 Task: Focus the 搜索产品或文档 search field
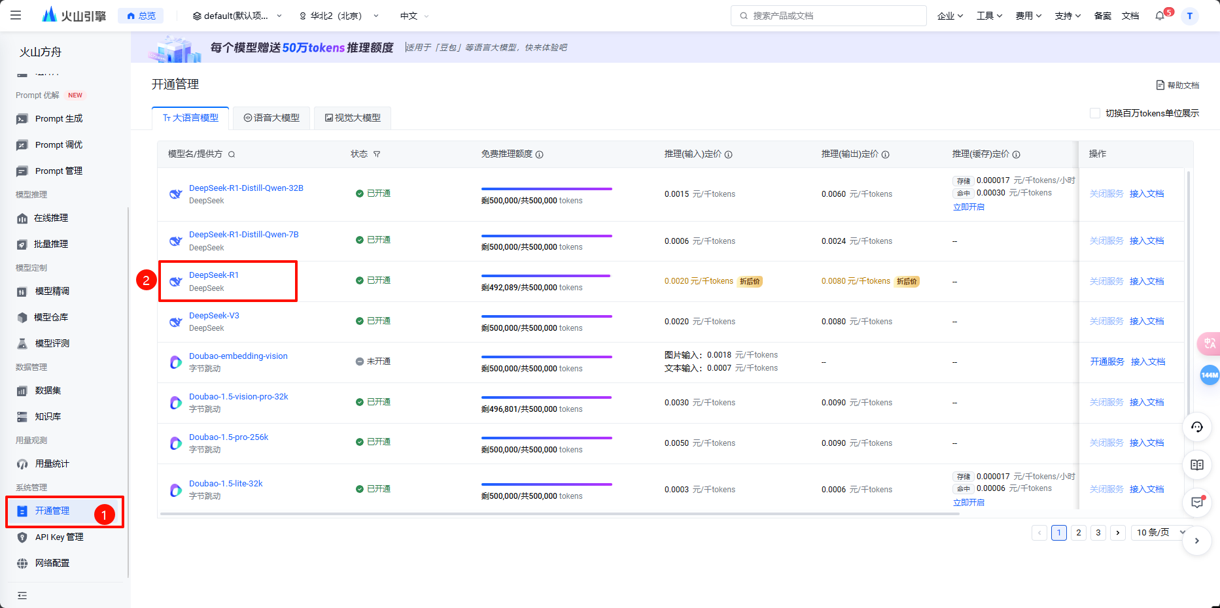point(828,16)
